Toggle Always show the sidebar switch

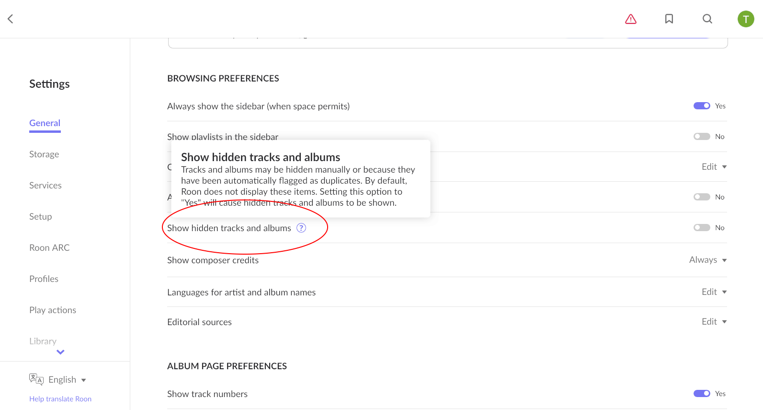coord(702,106)
